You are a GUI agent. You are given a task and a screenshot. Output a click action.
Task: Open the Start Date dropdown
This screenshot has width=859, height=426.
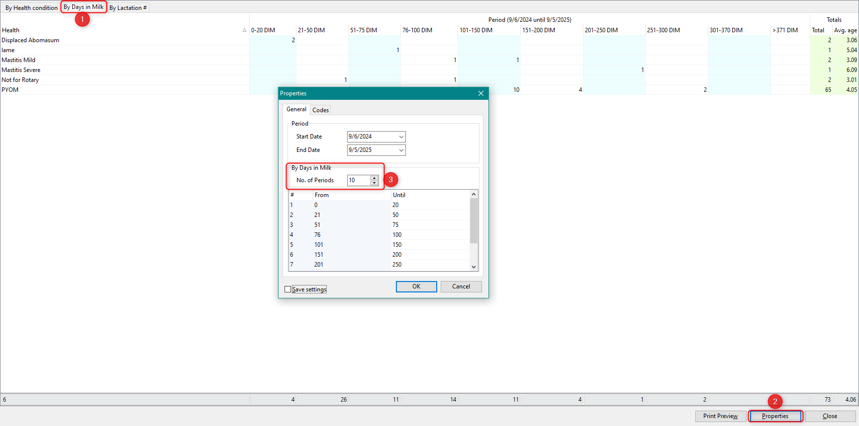pyautogui.click(x=401, y=137)
